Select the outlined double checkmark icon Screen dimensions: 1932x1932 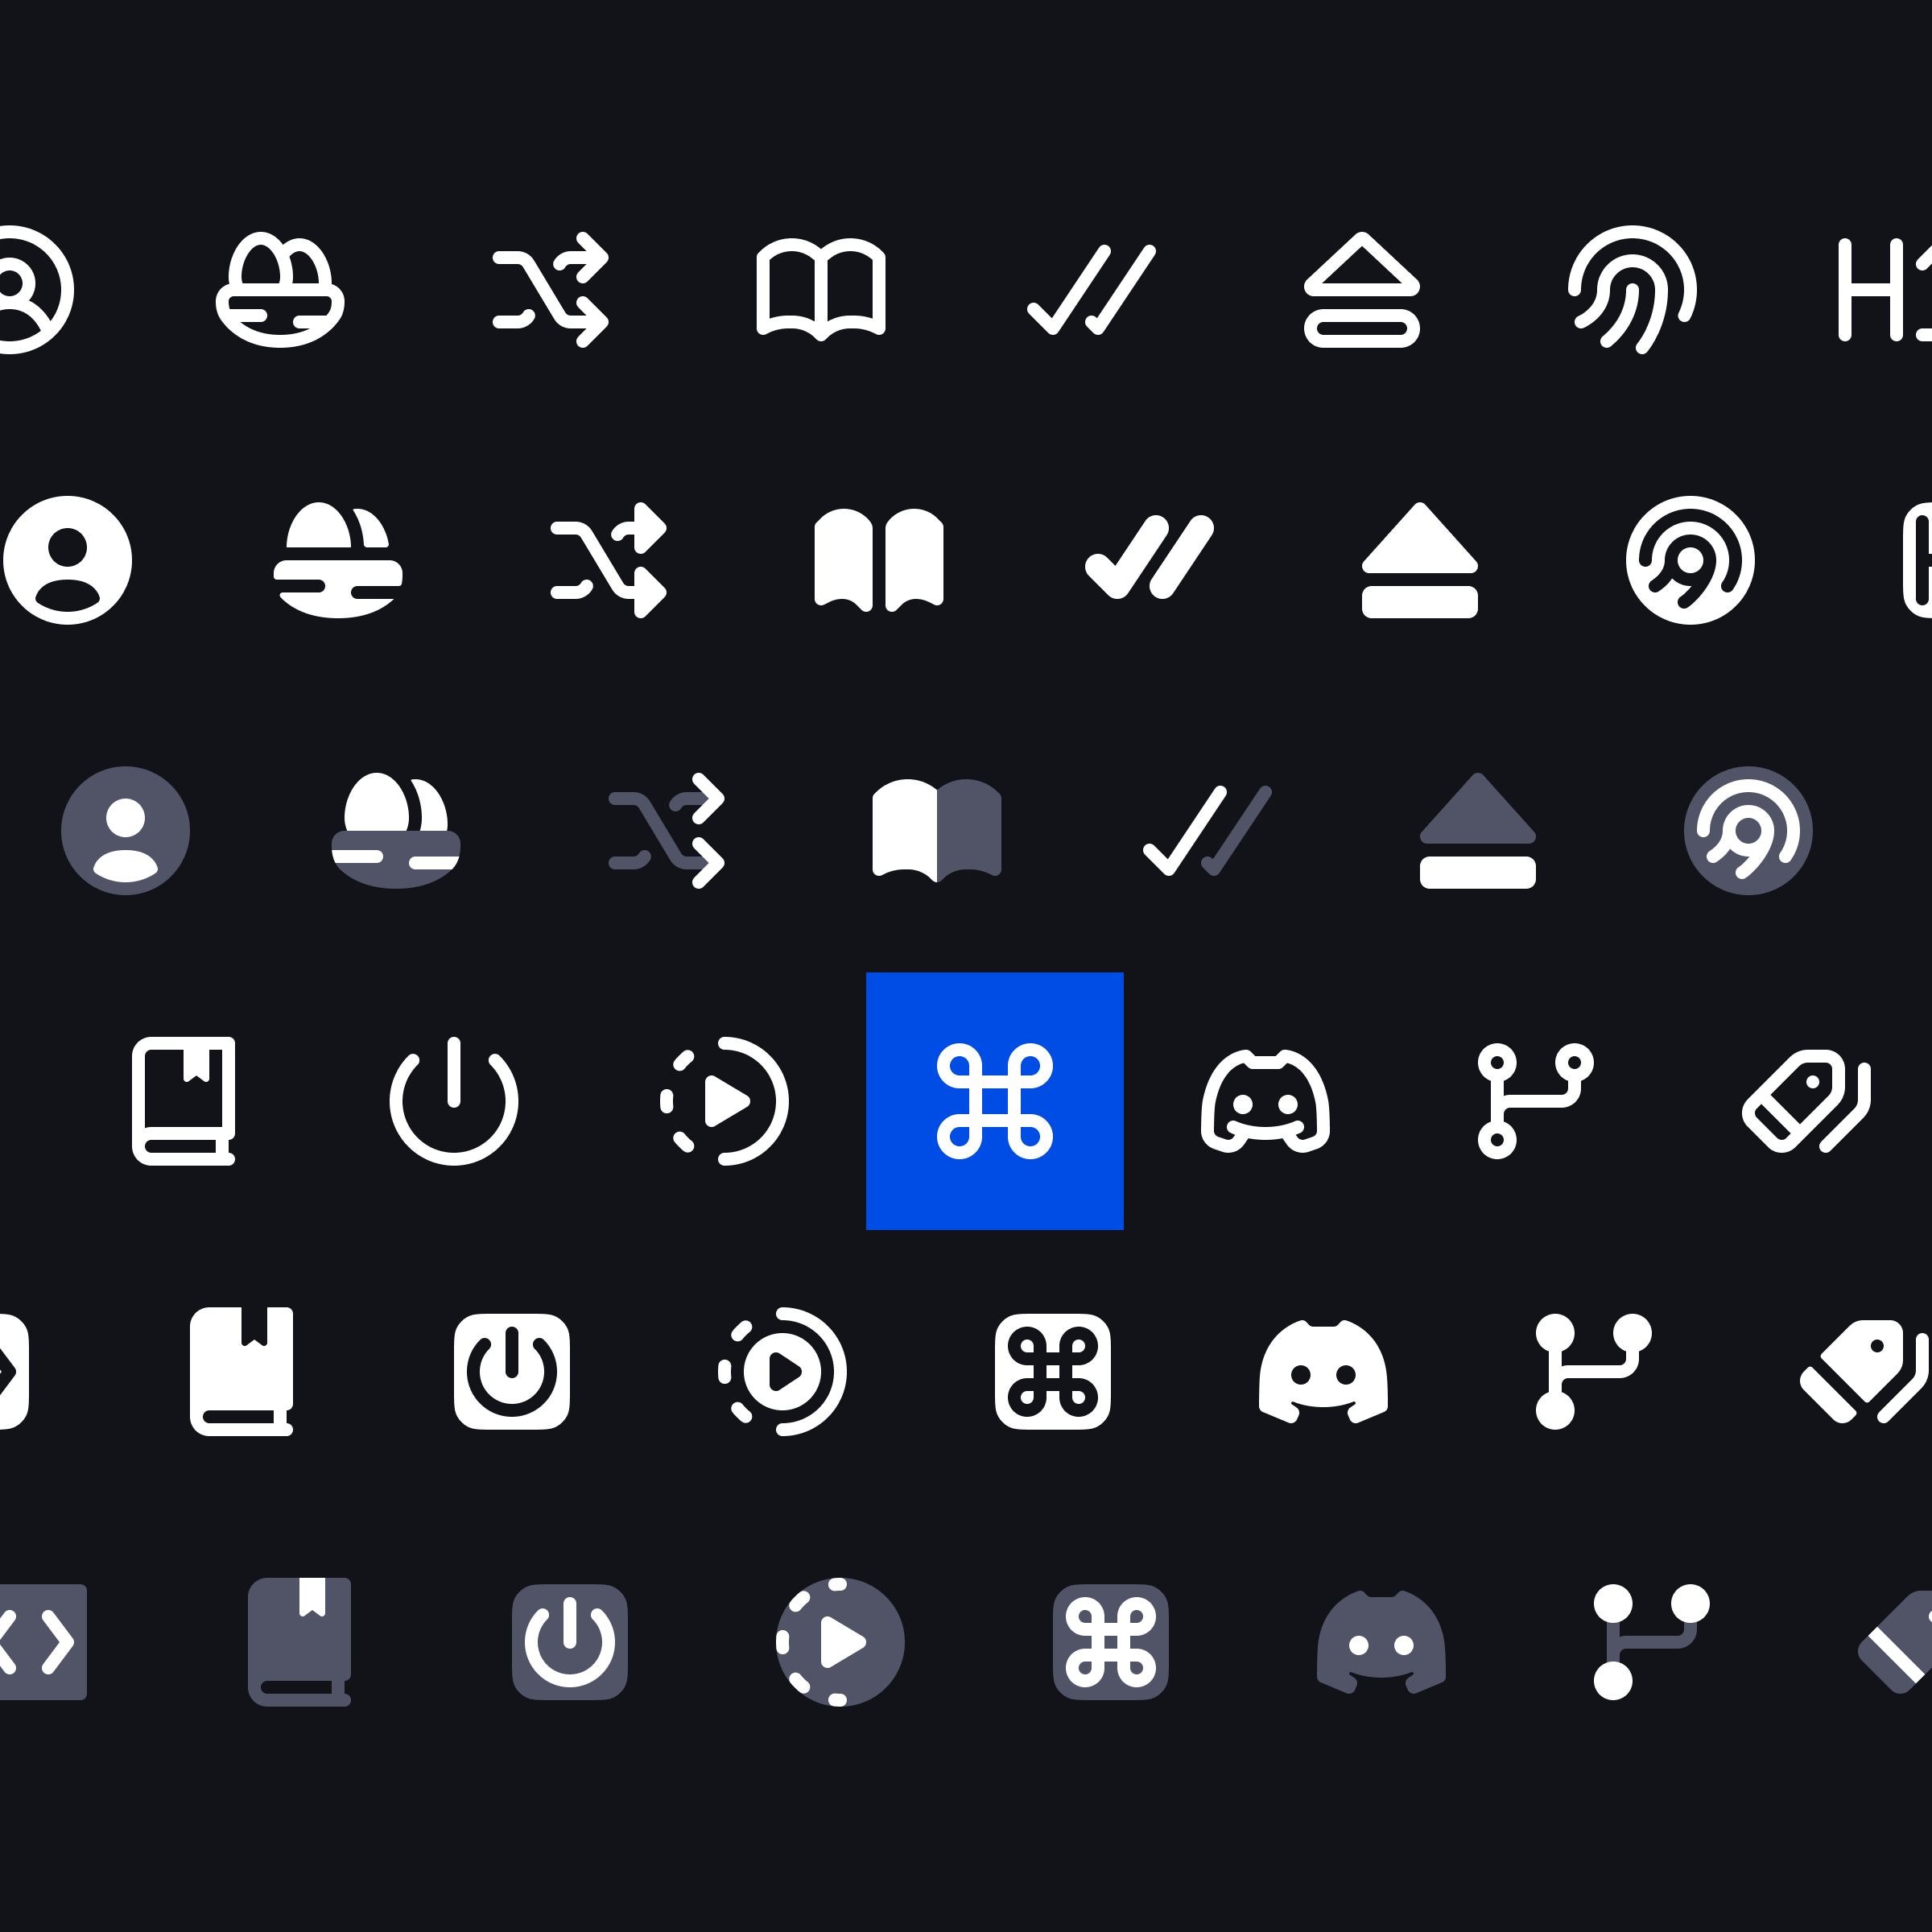pyautogui.click(x=1092, y=290)
